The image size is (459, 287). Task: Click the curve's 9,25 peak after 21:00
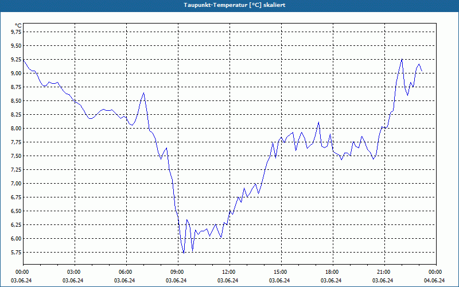click(402, 60)
